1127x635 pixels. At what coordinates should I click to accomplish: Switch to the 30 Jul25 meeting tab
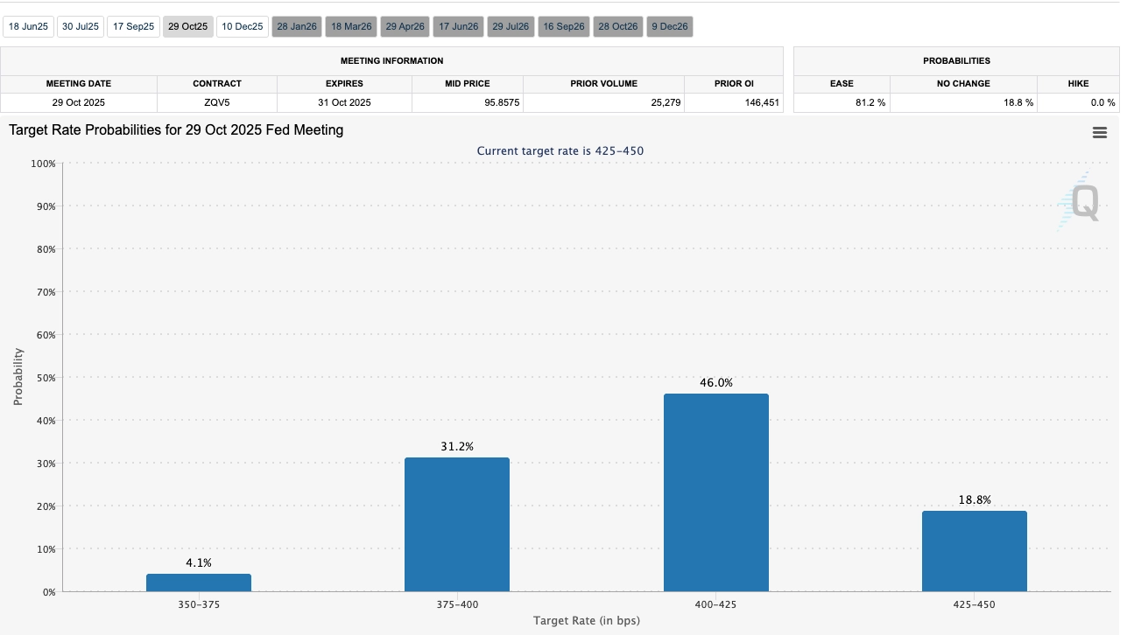tap(79, 27)
